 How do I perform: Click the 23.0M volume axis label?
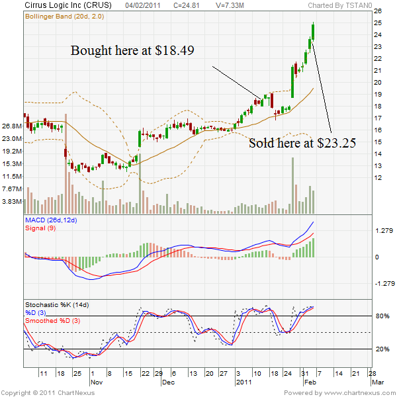tap(12, 138)
